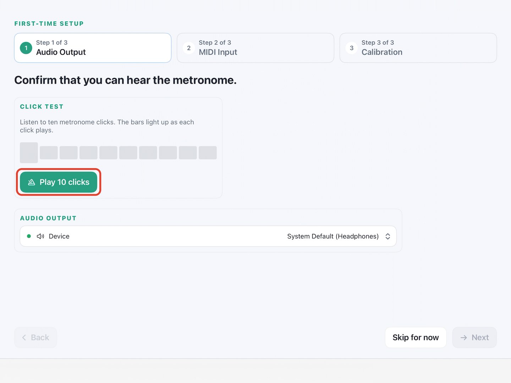Click the Play 10 clicks button

59,182
